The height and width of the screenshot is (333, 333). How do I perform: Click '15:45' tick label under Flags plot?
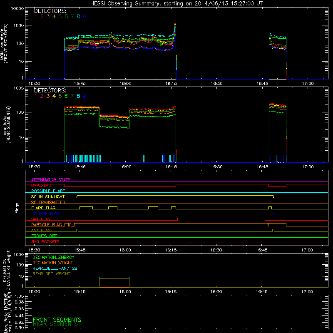point(80,250)
